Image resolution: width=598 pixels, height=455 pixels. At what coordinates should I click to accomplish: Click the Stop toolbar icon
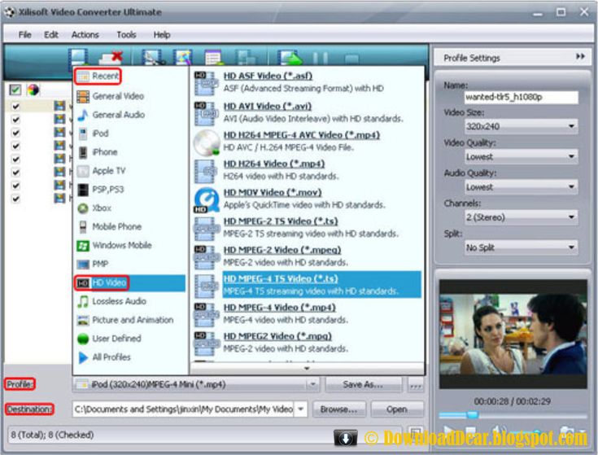[351, 59]
